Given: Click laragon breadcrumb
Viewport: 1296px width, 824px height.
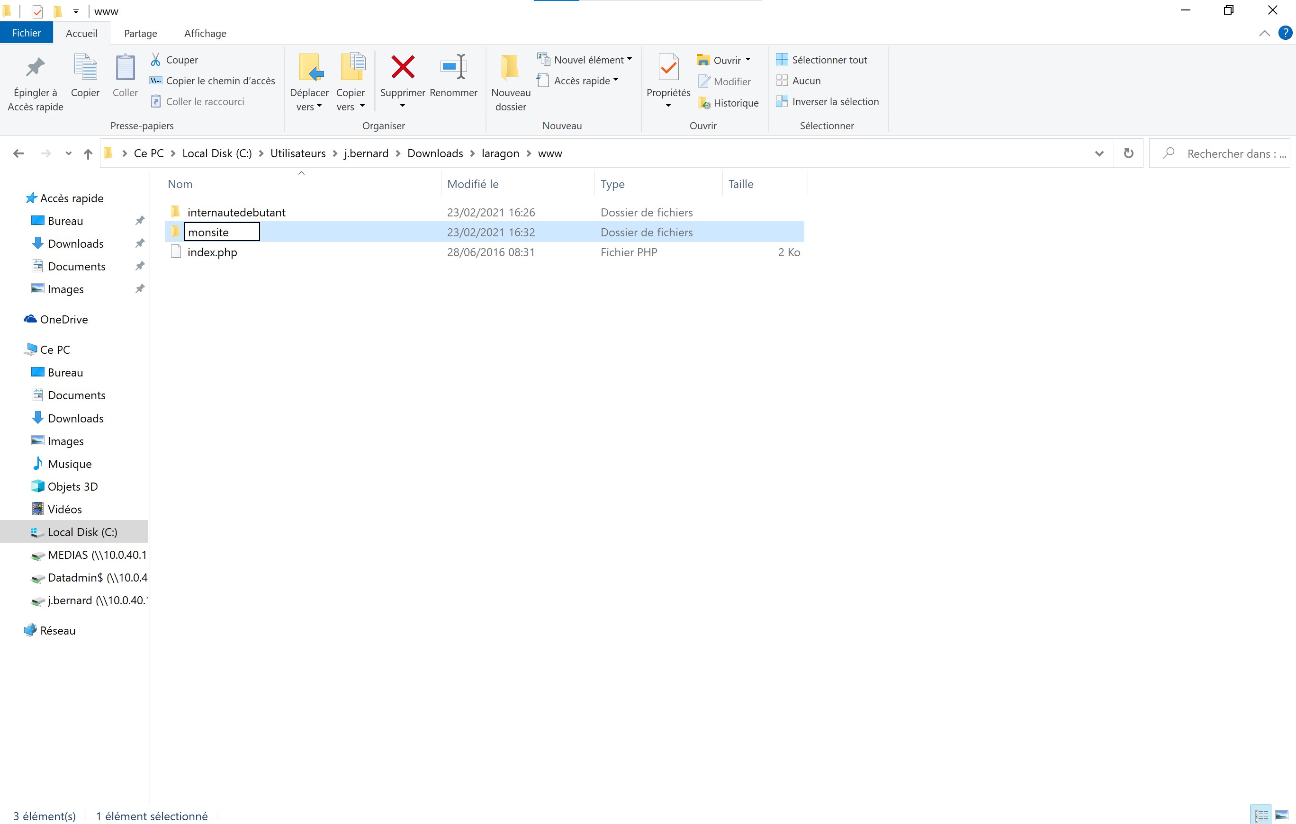Looking at the screenshot, I should (x=500, y=153).
